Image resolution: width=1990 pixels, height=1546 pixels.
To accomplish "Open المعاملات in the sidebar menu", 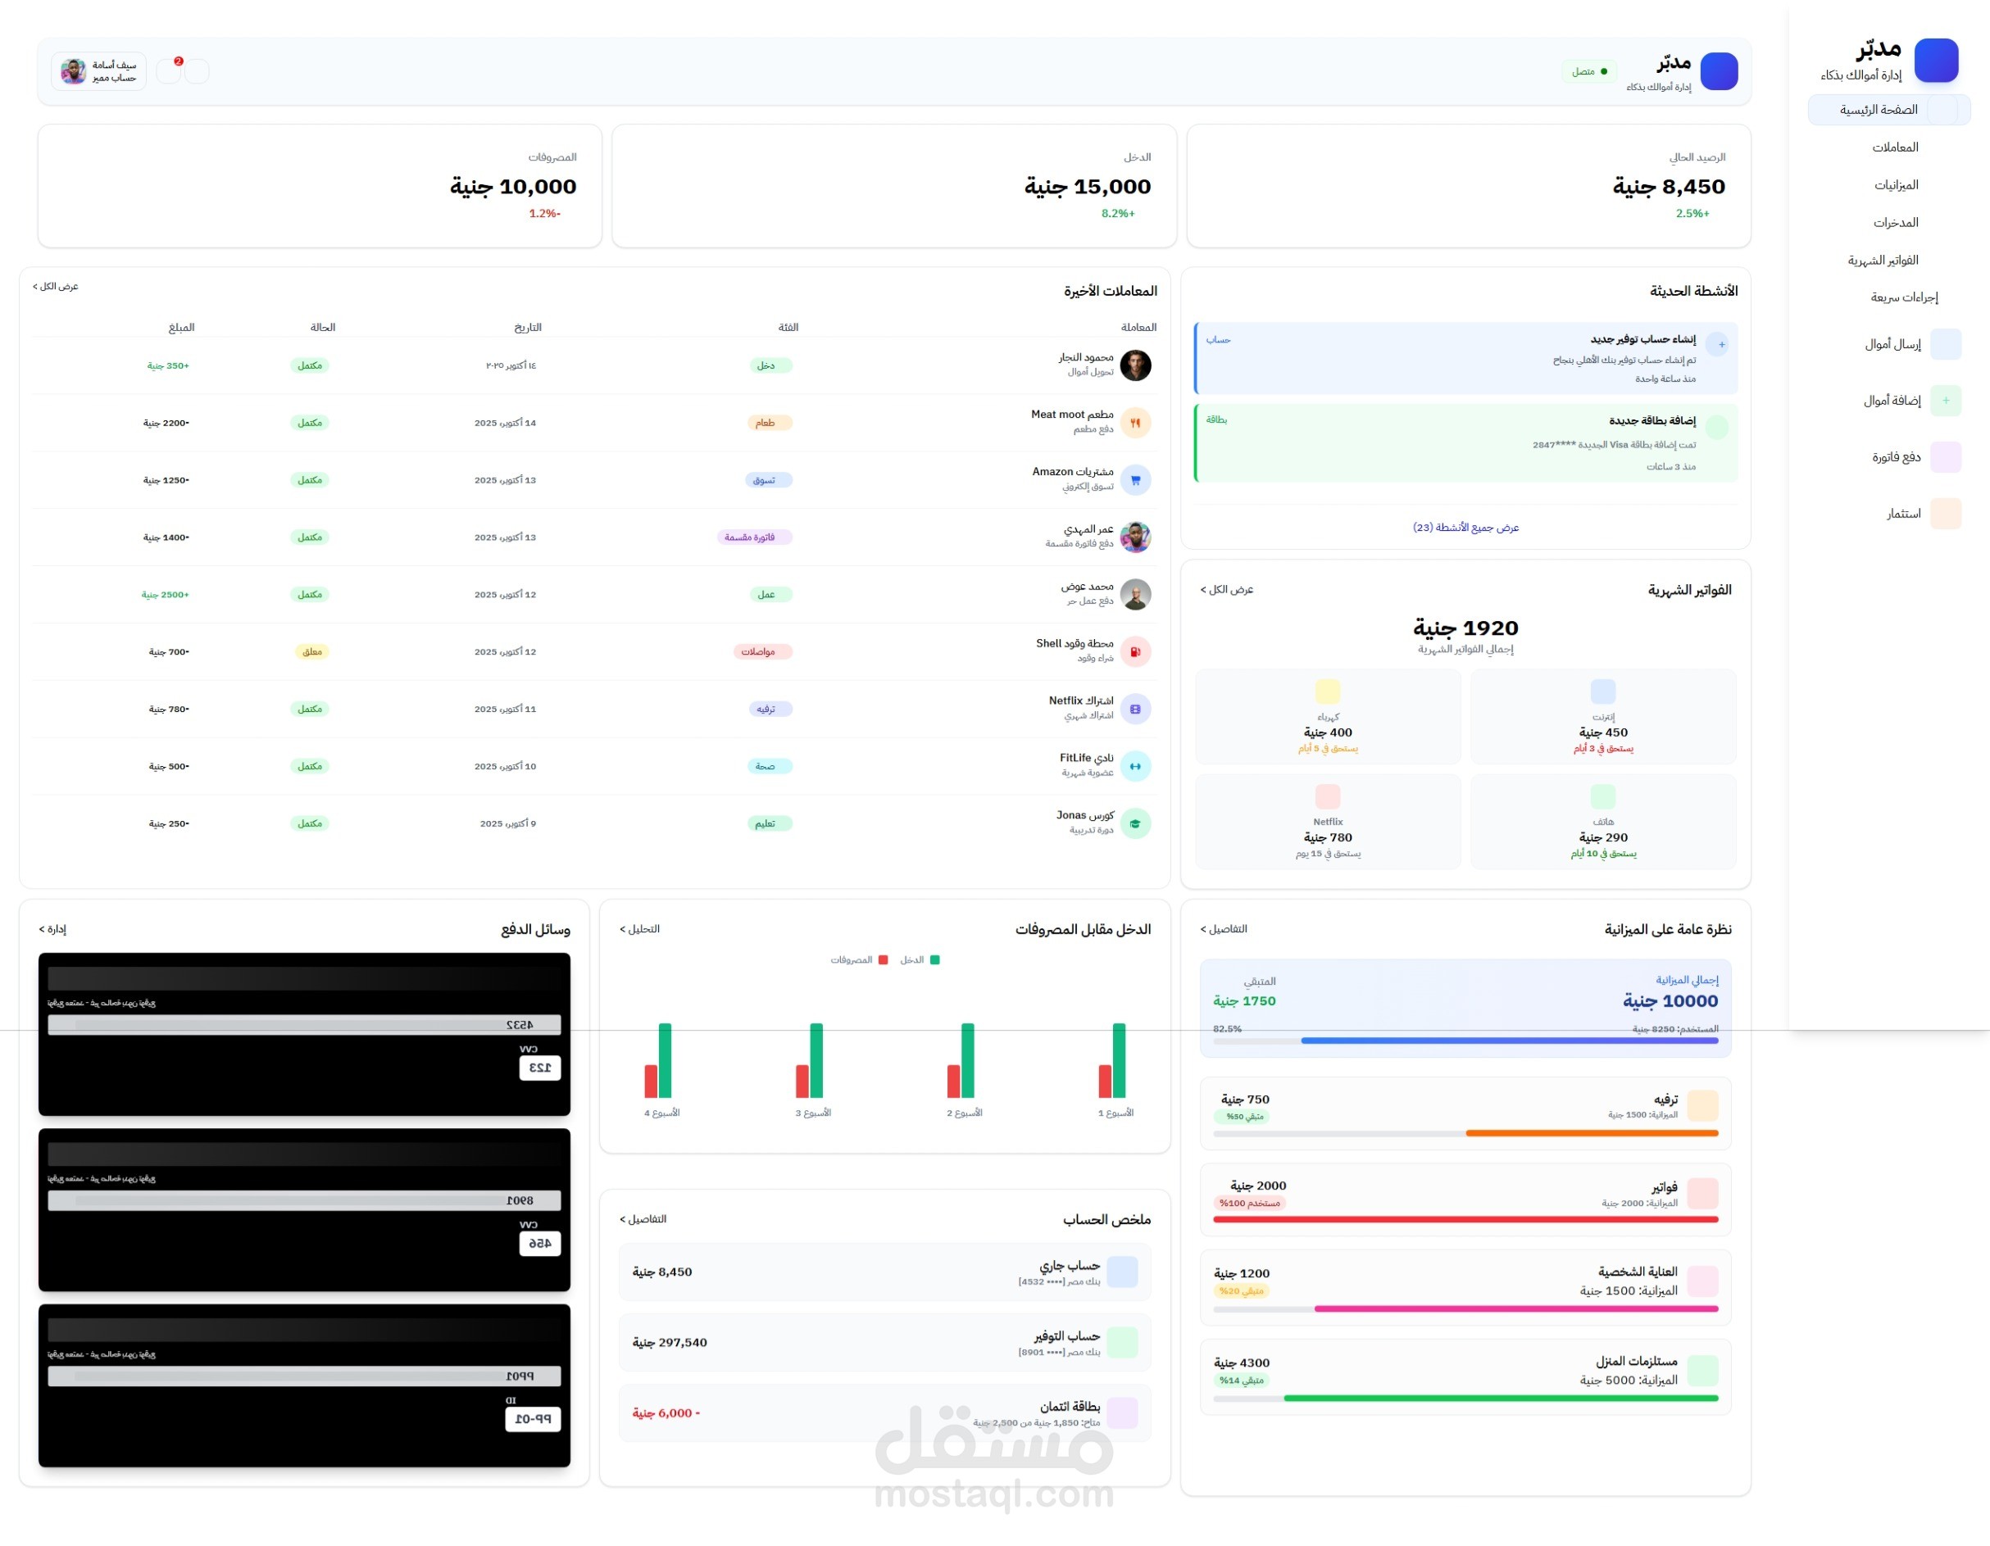I will click(1894, 147).
